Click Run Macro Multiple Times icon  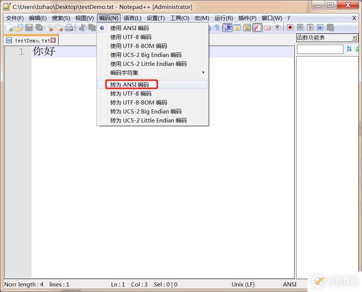click(320, 28)
